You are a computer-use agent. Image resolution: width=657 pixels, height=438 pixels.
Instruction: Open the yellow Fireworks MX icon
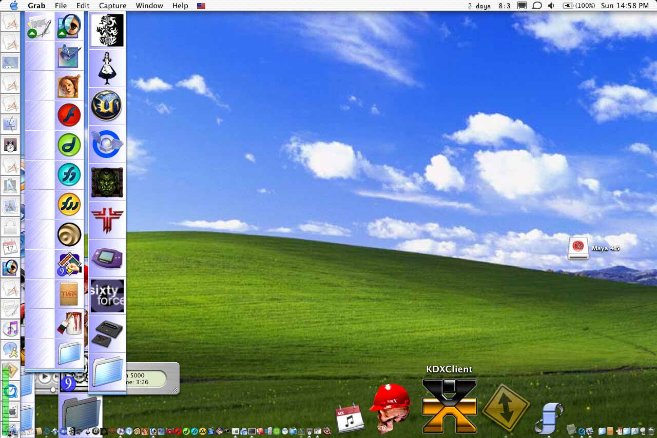(69, 204)
